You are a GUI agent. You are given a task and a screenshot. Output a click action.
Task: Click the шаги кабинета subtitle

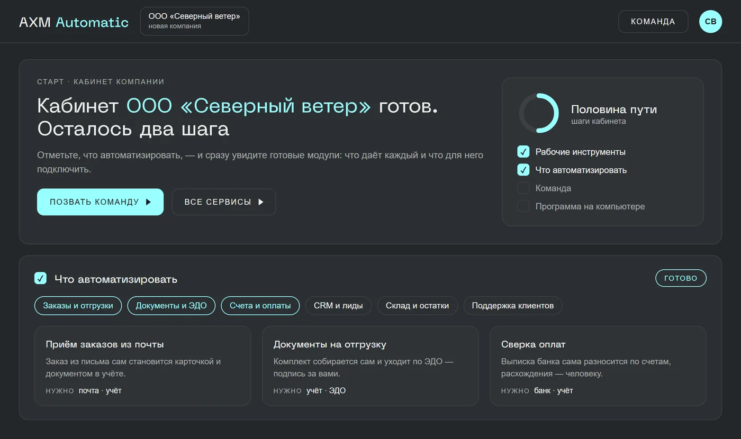point(599,121)
